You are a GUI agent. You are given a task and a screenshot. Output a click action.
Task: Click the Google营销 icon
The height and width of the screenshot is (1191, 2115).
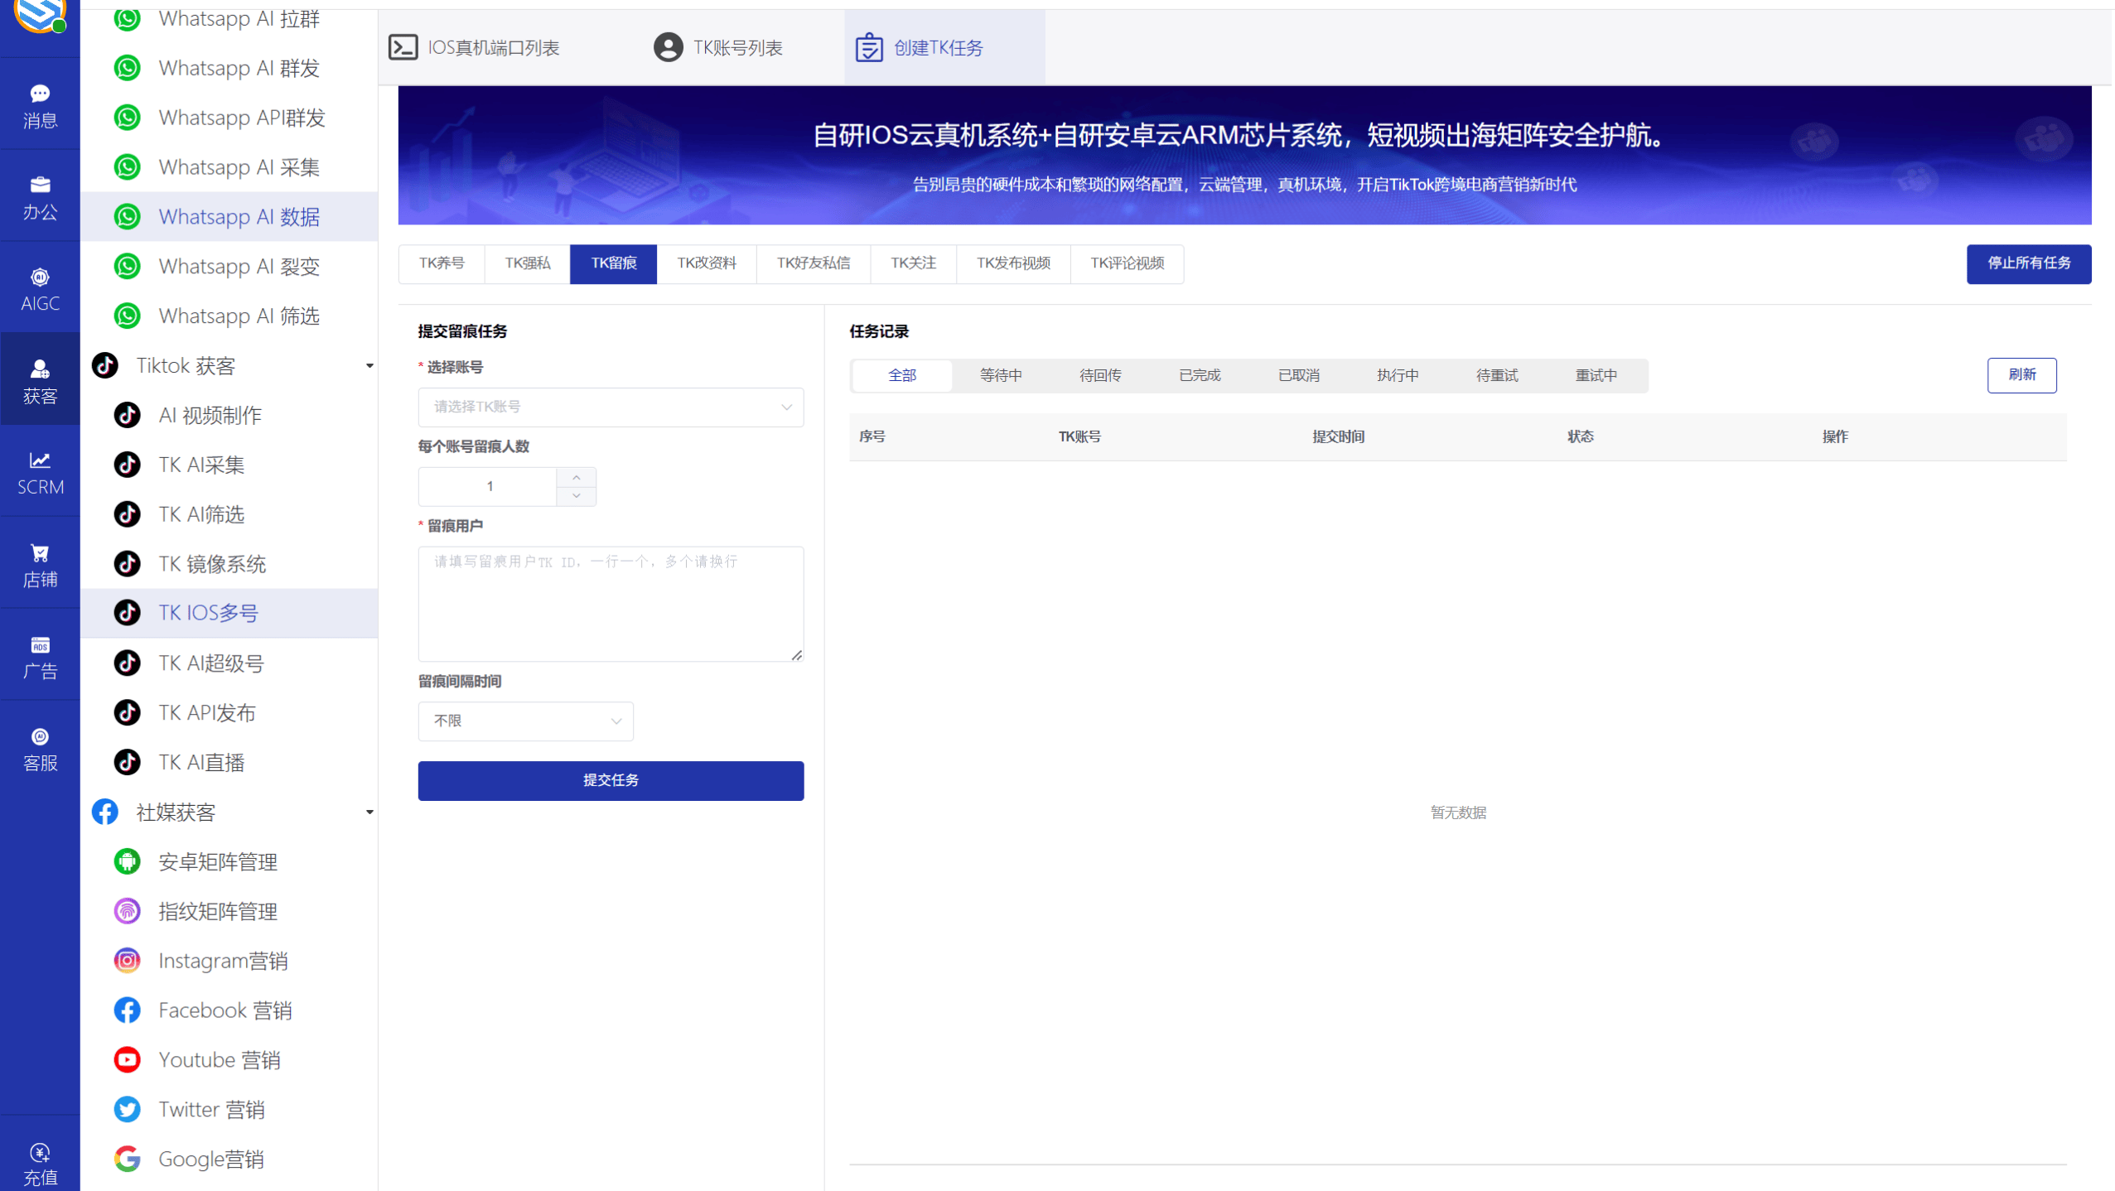click(x=127, y=1159)
